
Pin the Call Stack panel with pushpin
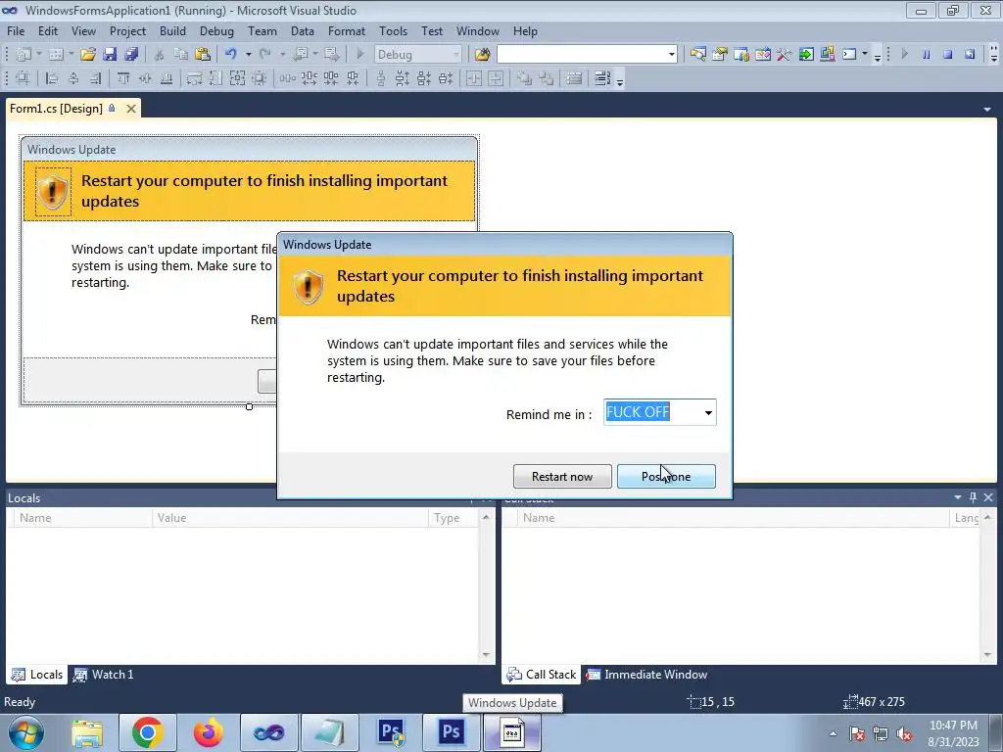click(x=973, y=496)
